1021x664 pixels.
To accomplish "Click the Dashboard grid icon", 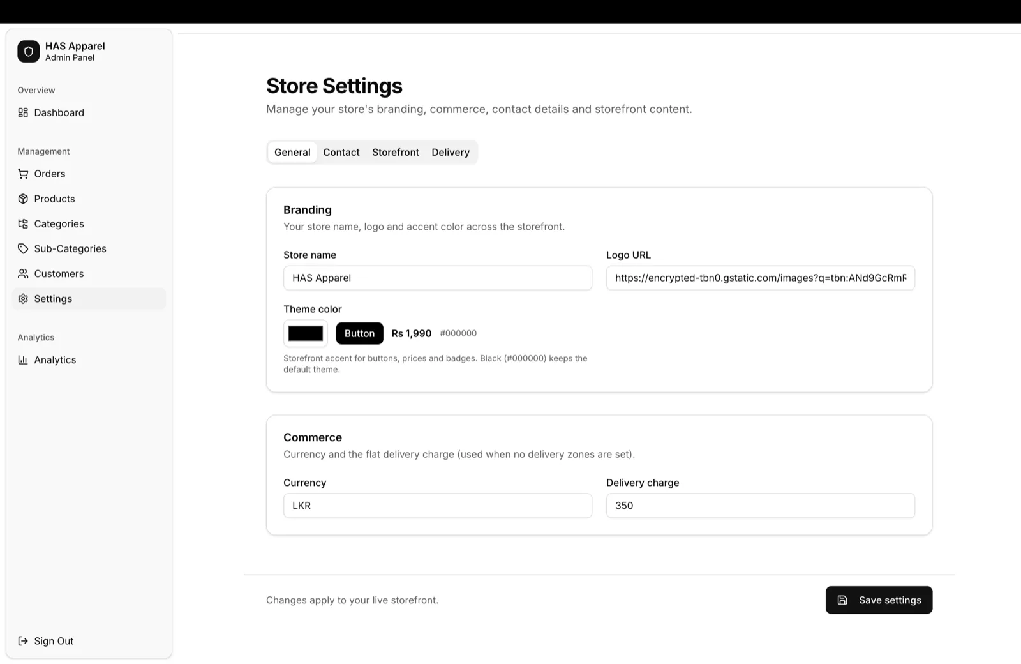I will (x=23, y=112).
